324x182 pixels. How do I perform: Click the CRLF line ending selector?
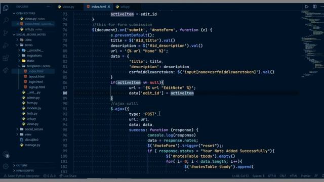282,176
